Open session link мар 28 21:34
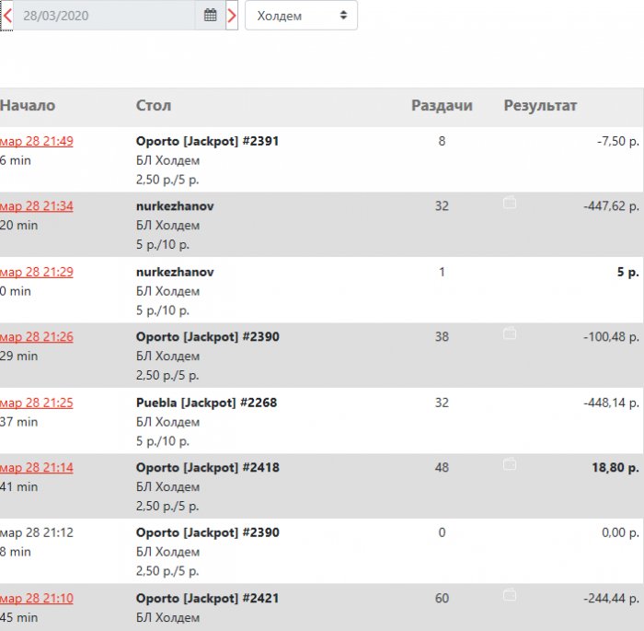This screenshot has height=631, width=644. [37, 206]
